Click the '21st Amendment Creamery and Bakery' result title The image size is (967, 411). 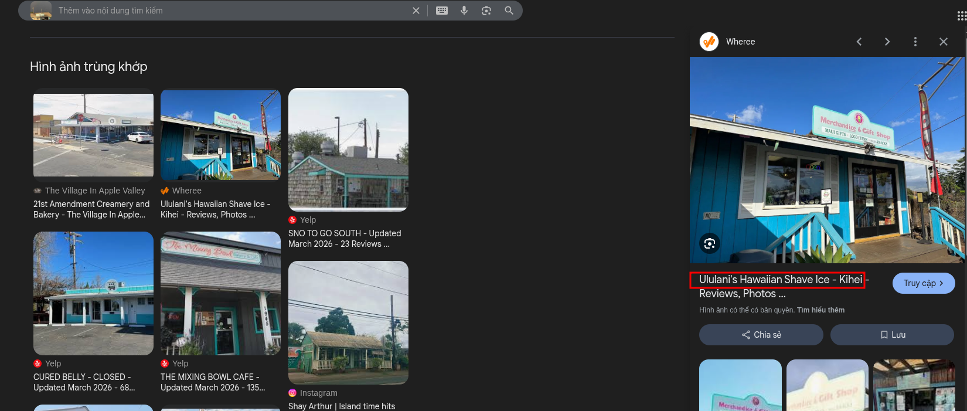(91, 209)
